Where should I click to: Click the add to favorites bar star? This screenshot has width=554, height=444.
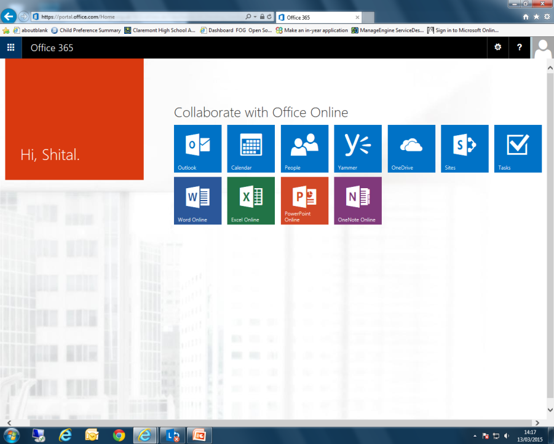click(x=6, y=30)
